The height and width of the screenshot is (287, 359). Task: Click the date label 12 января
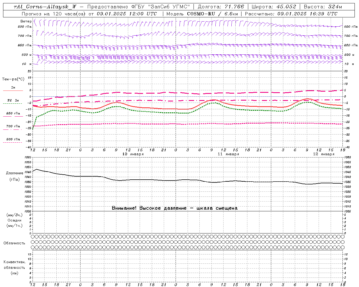click(324, 154)
